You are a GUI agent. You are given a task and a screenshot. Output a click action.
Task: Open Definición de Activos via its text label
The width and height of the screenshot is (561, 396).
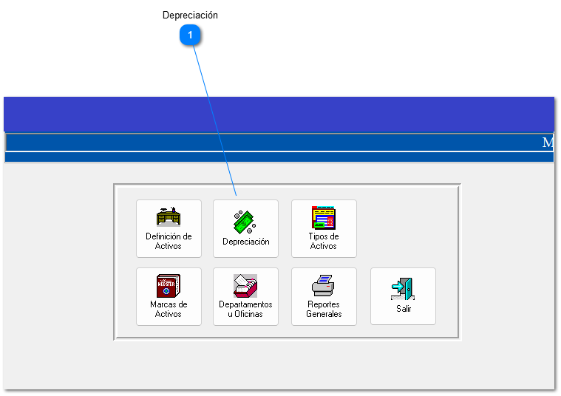click(x=169, y=242)
